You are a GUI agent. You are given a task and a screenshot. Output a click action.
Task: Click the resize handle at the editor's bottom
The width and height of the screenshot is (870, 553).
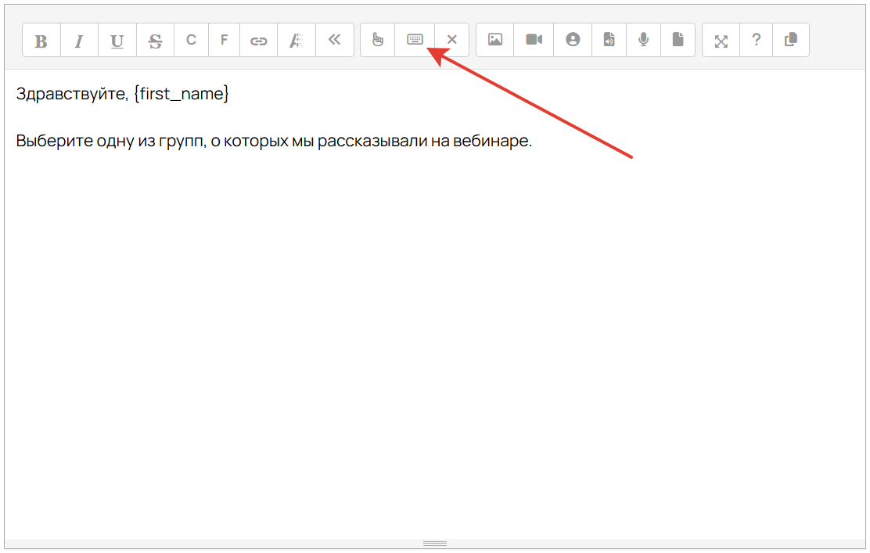click(435, 544)
